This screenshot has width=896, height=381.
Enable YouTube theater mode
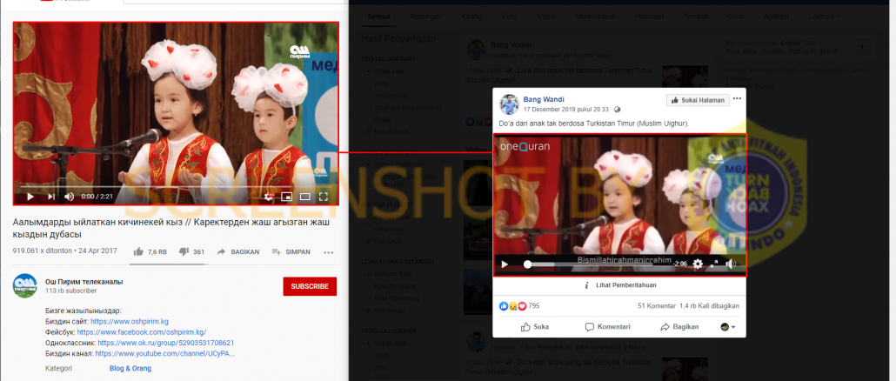click(305, 197)
